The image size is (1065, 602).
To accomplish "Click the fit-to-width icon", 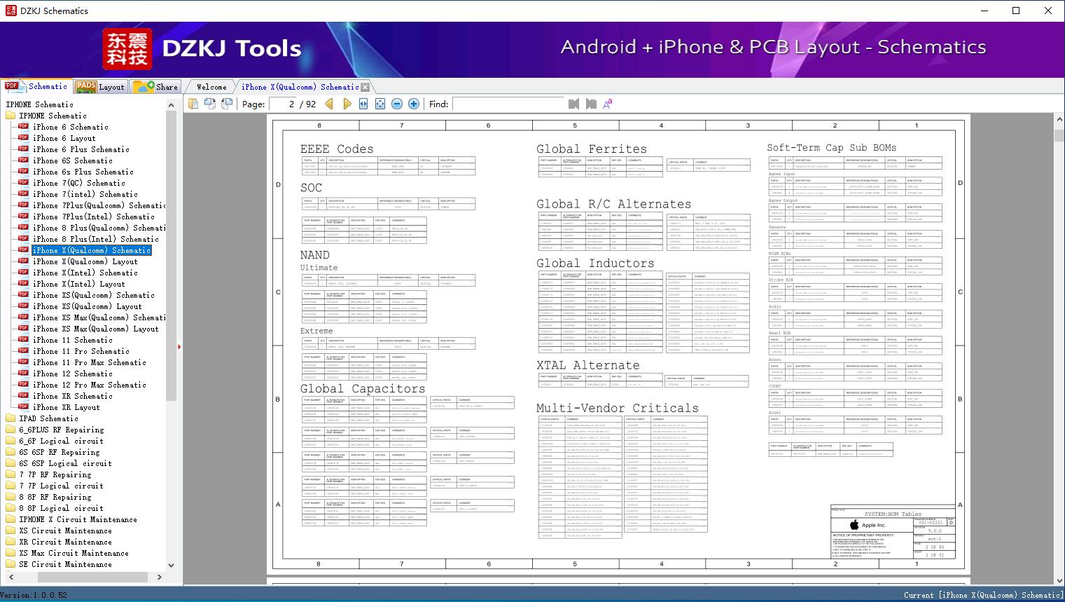I will tap(363, 104).
